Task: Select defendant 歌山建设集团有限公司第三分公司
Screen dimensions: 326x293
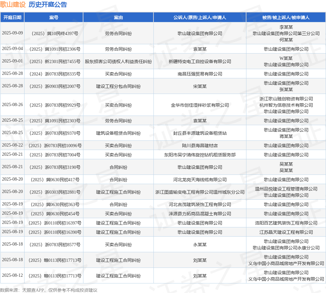Action: 286,33
